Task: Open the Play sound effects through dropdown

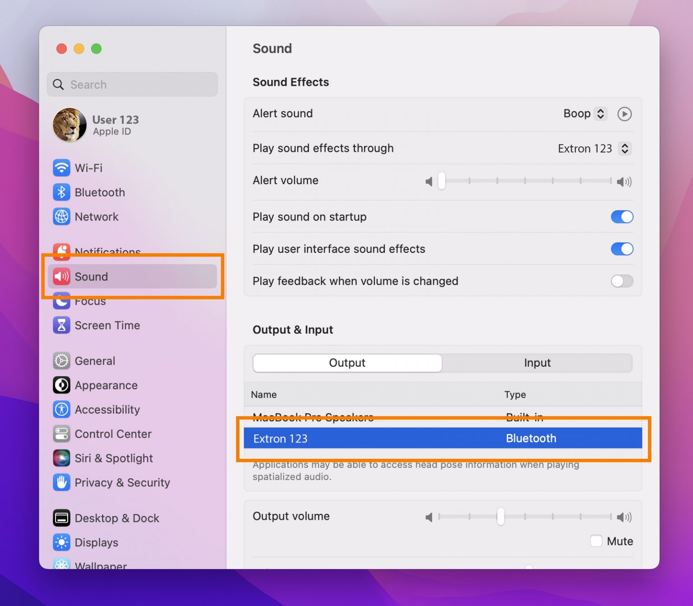Action: pos(594,148)
